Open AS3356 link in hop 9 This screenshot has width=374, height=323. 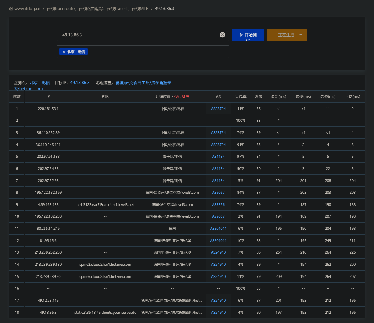click(x=218, y=205)
